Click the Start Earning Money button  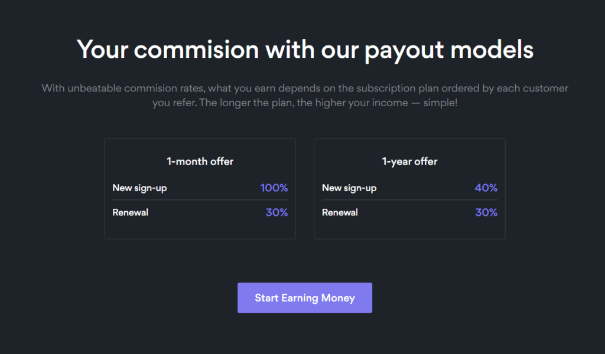(x=304, y=298)
